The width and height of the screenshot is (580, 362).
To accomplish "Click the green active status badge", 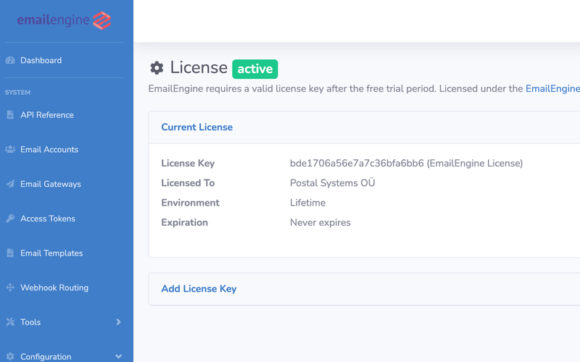I will [x=254, y=69].
